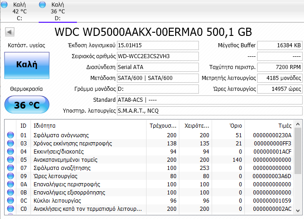
Task: Click status orb for attribute 04 row
Action: (x=10, y=151)
